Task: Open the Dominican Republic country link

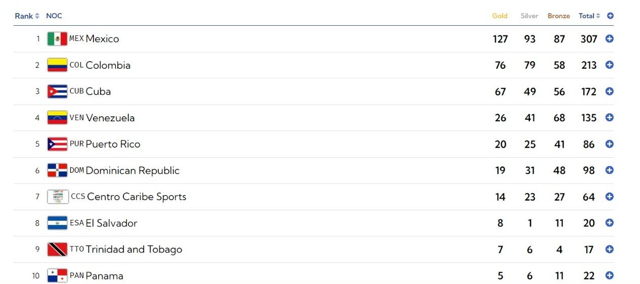Action: (x=132, y=170)
